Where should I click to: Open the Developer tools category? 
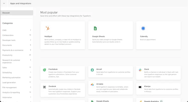click(17, 40)
